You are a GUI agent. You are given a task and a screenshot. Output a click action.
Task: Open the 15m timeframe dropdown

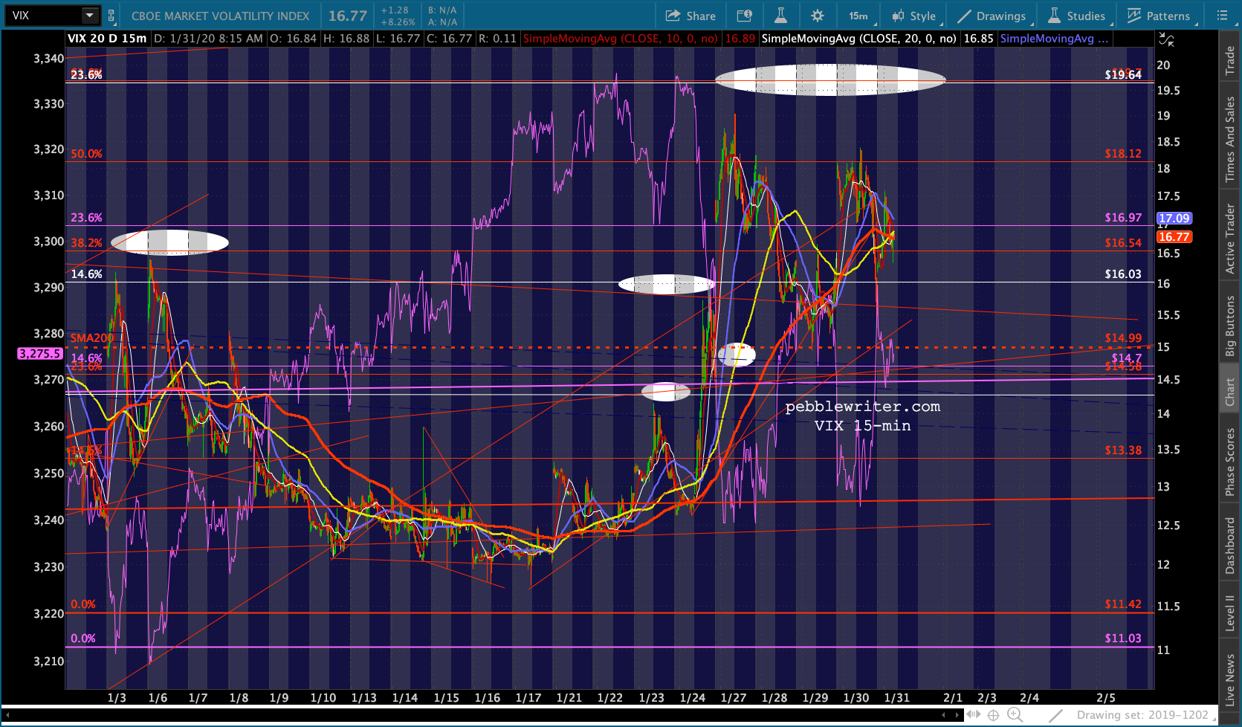[x=860, y=16]
